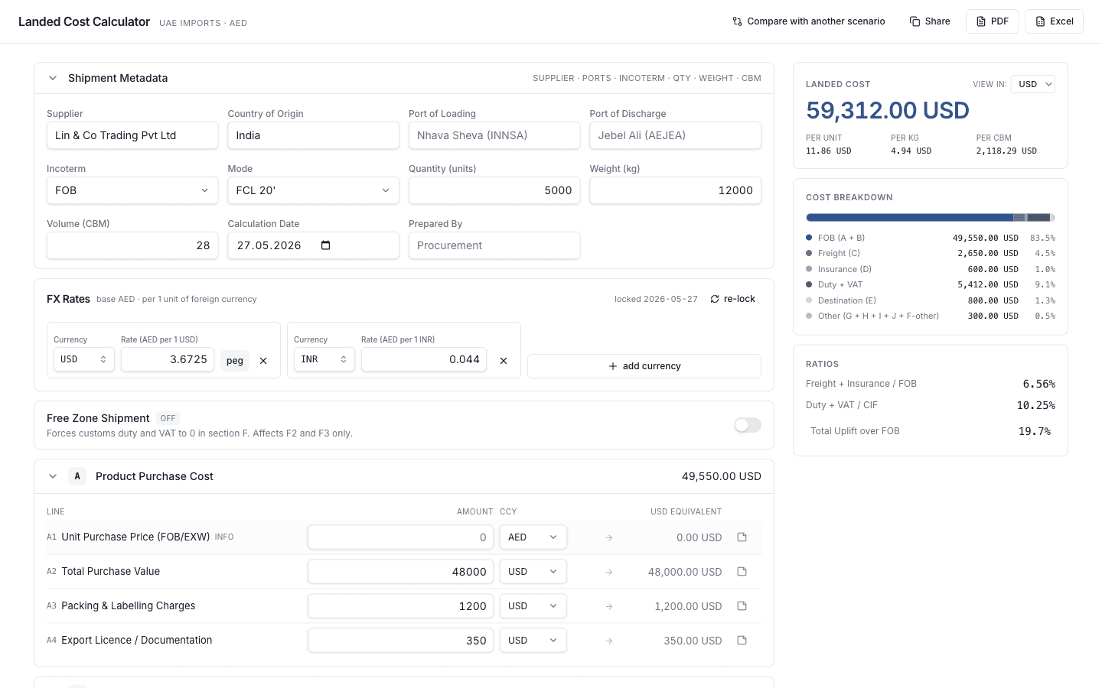This screenshot has height=688, width=1102.
Task: Open the USD currency selector in FX Rates
Action: pos(83,359)
